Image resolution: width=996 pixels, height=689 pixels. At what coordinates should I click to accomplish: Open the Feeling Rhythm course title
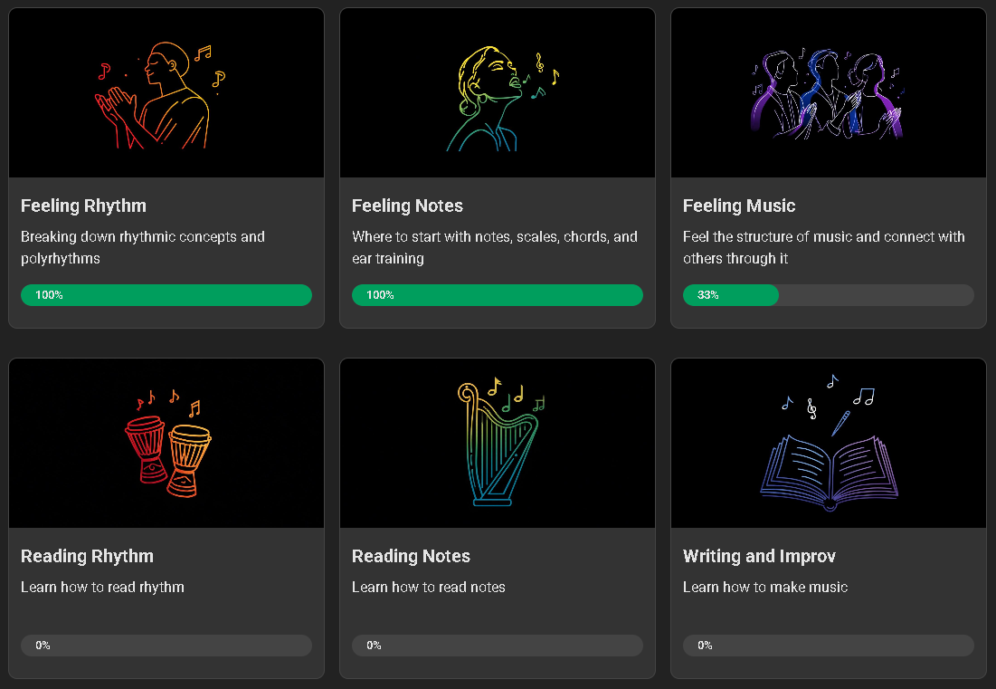pyautogui.click(x=83, y=206)
